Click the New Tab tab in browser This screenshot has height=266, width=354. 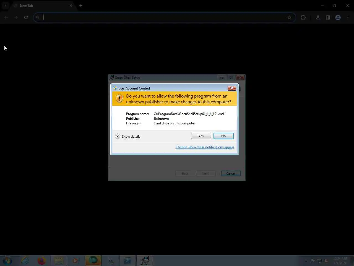43,6
